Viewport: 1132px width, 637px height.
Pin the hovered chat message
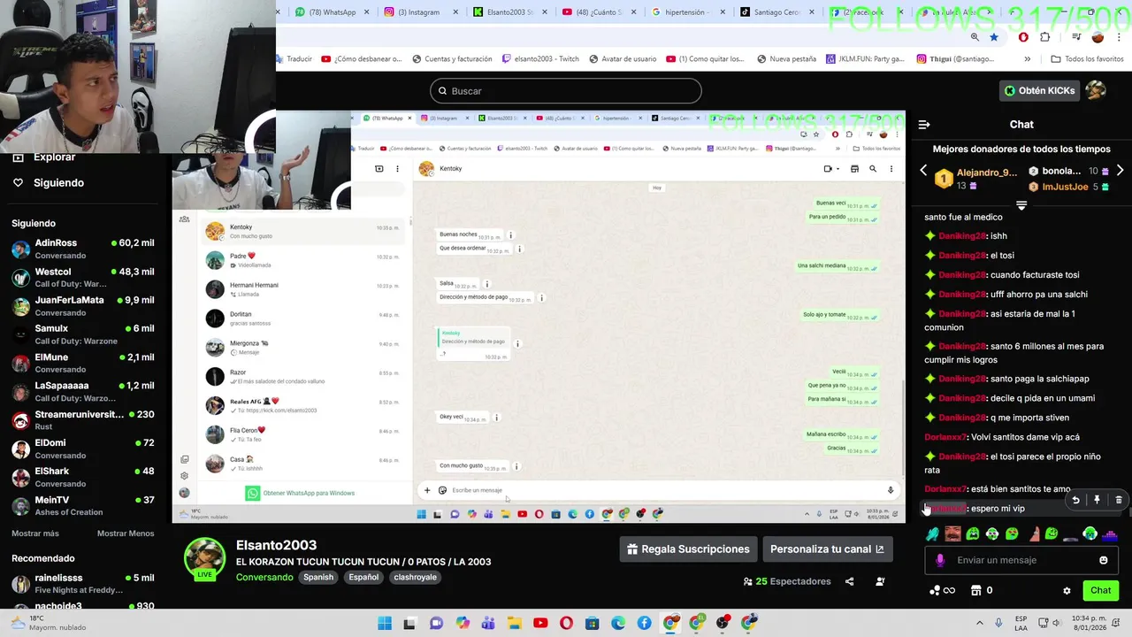pyautogui.click(x=1097, y=500)
